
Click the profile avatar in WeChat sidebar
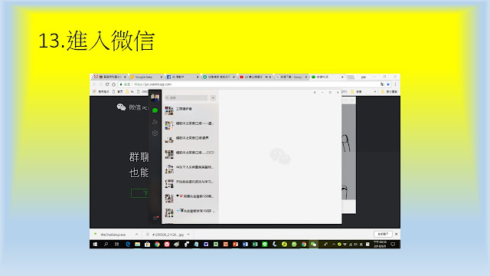pyautogui.click(x=155, y=97)
